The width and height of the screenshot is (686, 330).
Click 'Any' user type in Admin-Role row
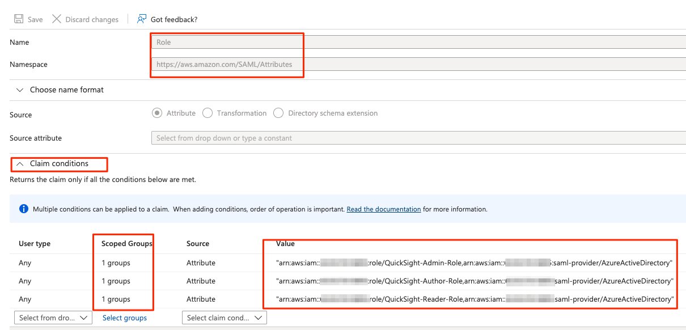25,263
